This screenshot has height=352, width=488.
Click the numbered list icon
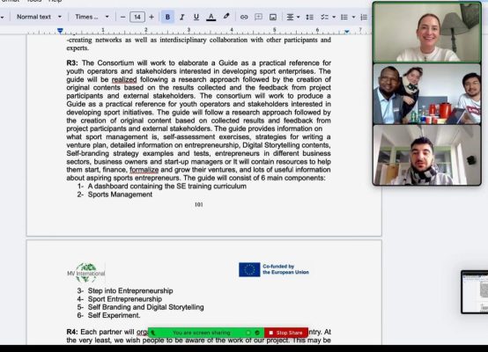364,17
